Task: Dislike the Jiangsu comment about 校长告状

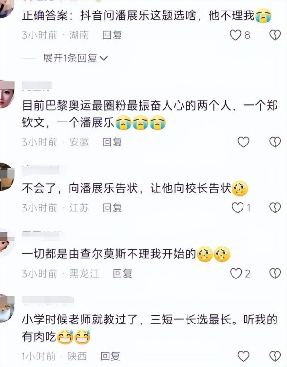Action: (x=275, y=208)
